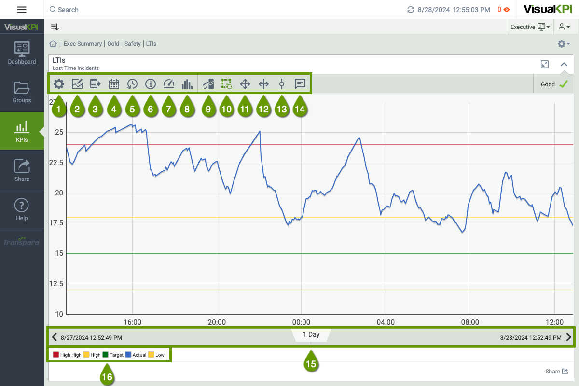Open Groups in the sidebar
Viewport: 579px width, 386px height.
pos(22,92)
